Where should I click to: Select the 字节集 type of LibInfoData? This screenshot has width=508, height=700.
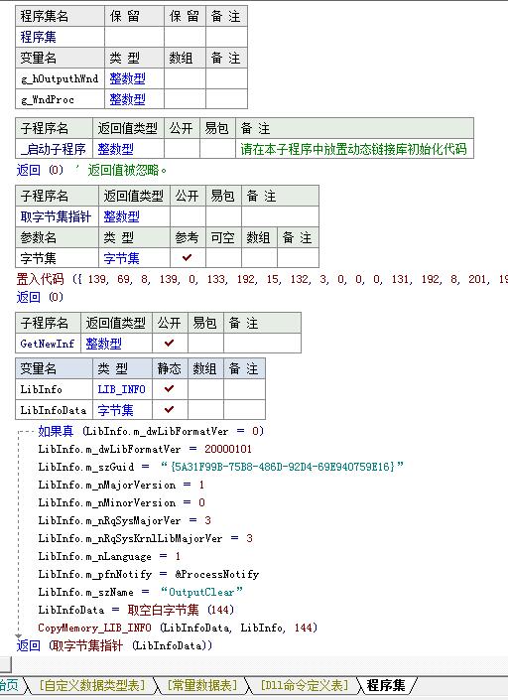pos(115,410)
